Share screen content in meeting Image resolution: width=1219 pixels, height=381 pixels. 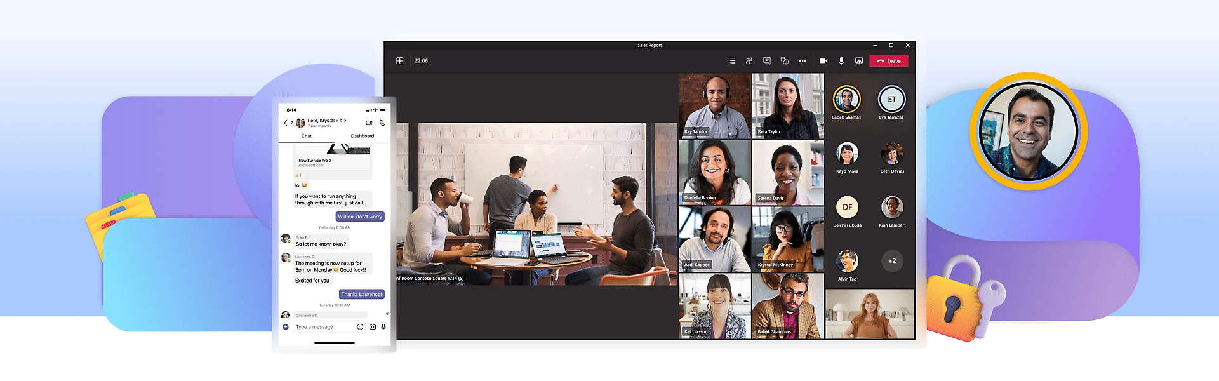click(859, 61)
